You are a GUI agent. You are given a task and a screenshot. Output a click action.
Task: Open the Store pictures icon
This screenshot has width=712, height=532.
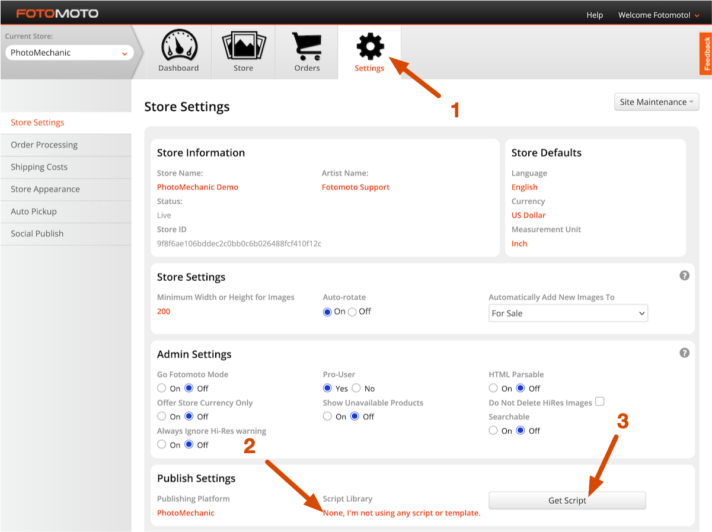pos(243,46)
